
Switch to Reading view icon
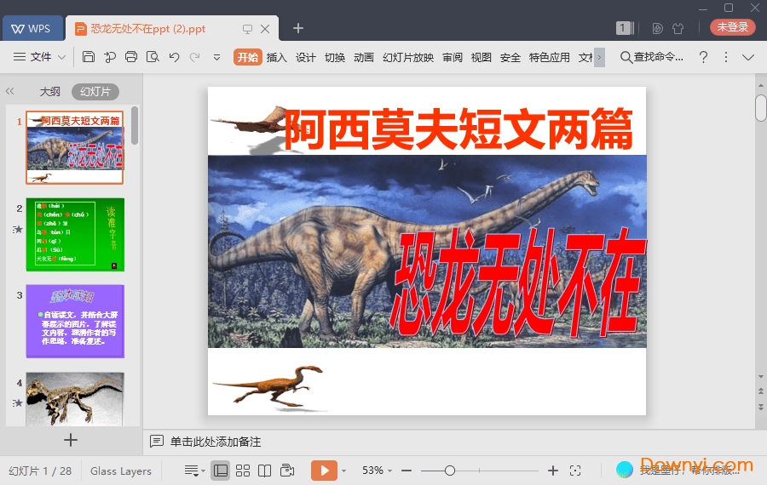pyautogui.click(x=265, y=471)
